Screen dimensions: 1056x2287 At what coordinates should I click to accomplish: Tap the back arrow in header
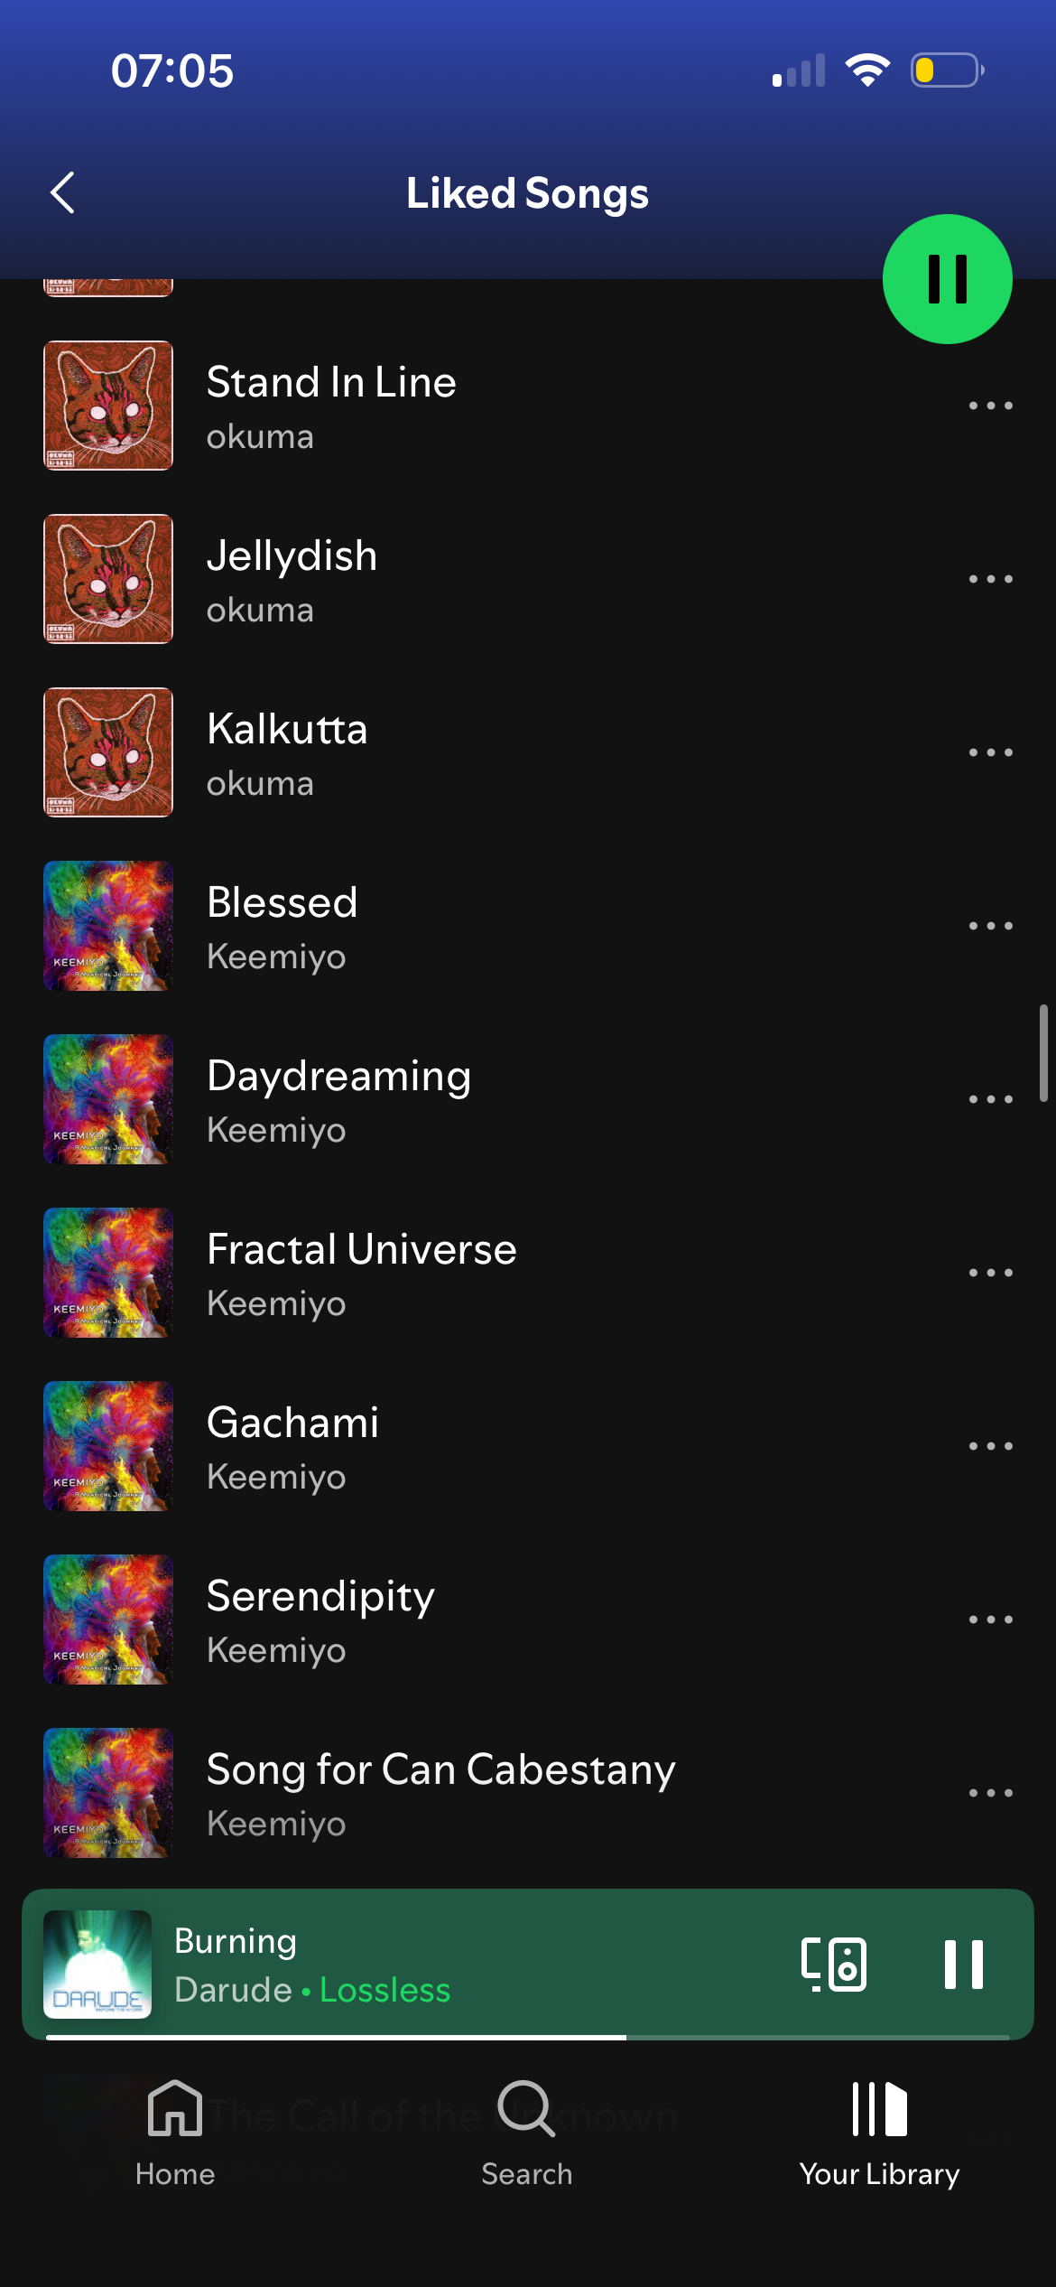[x=62, y=192]
